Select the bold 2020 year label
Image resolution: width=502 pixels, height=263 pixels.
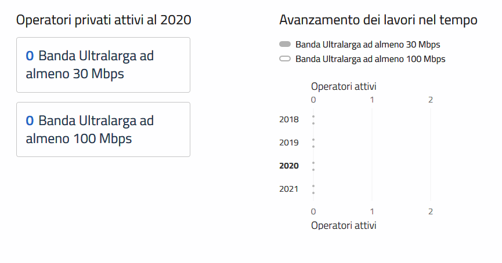click(289, 166)
